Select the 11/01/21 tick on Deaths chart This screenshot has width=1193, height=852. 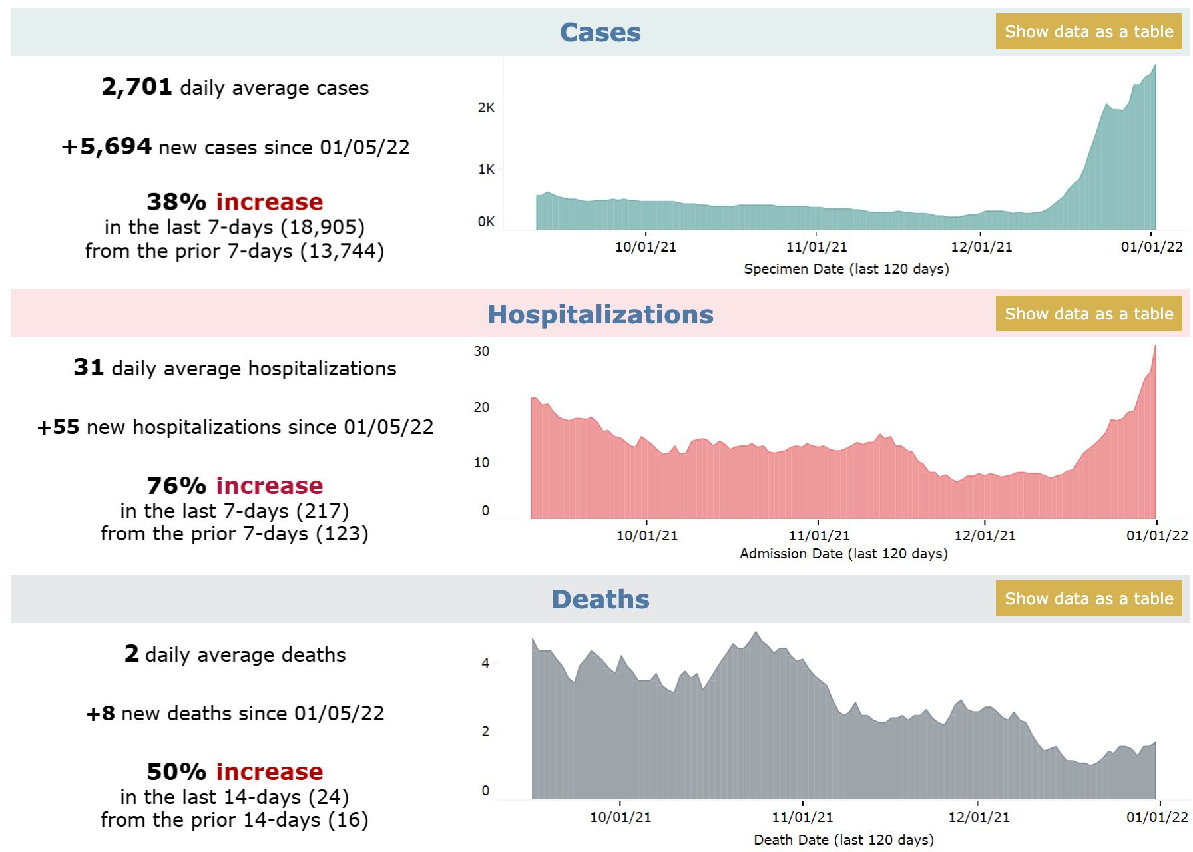point(802,817)
